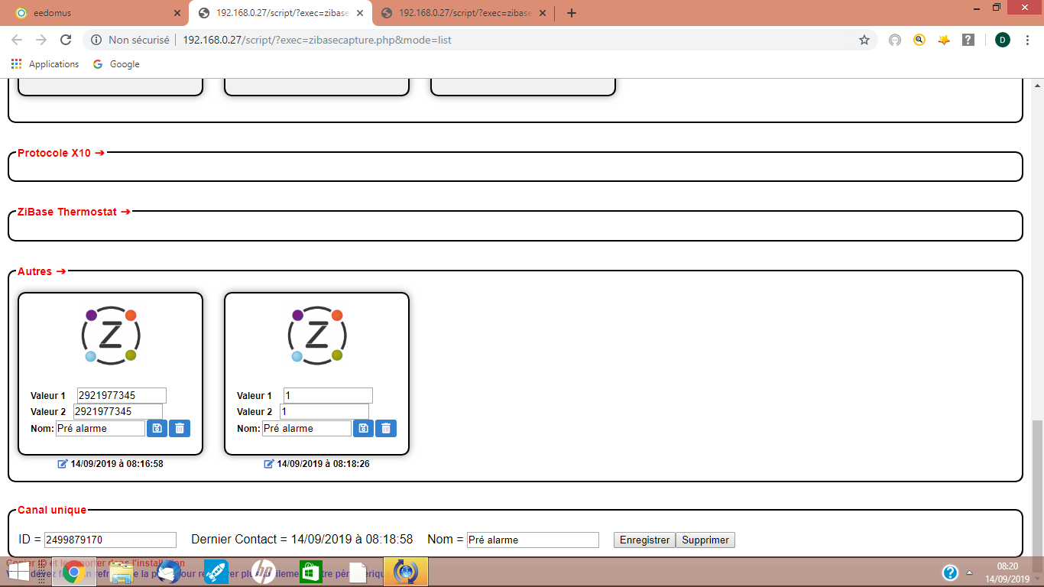Click the save icon on the second card
Viewport: 1044px width, 587px height.
point(363,429)
